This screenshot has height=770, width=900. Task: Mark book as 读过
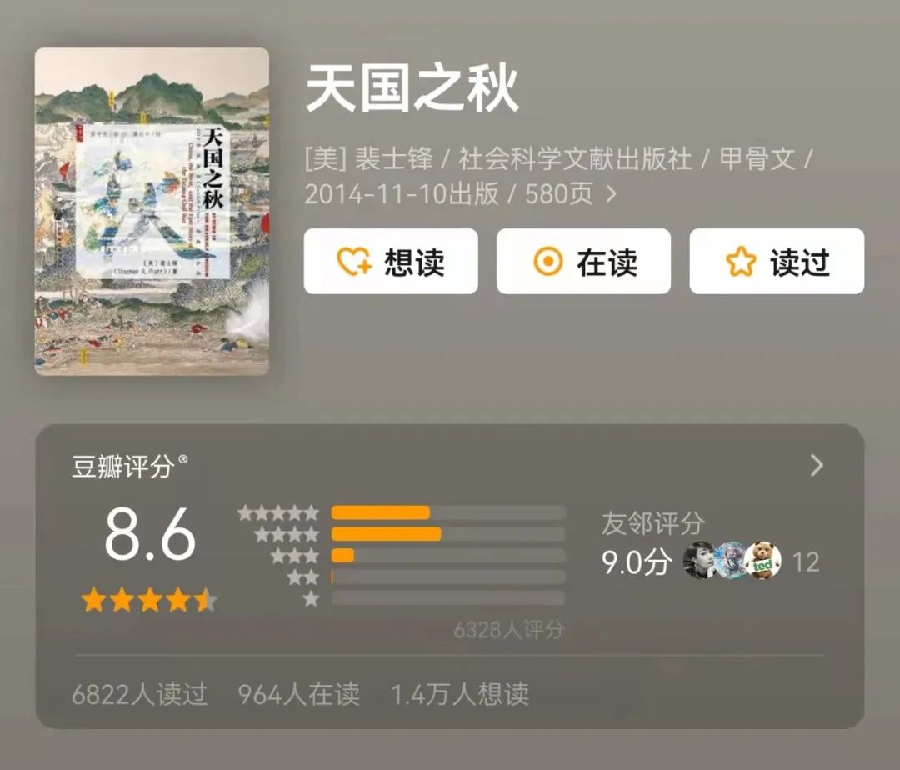[x=777, y=262]
